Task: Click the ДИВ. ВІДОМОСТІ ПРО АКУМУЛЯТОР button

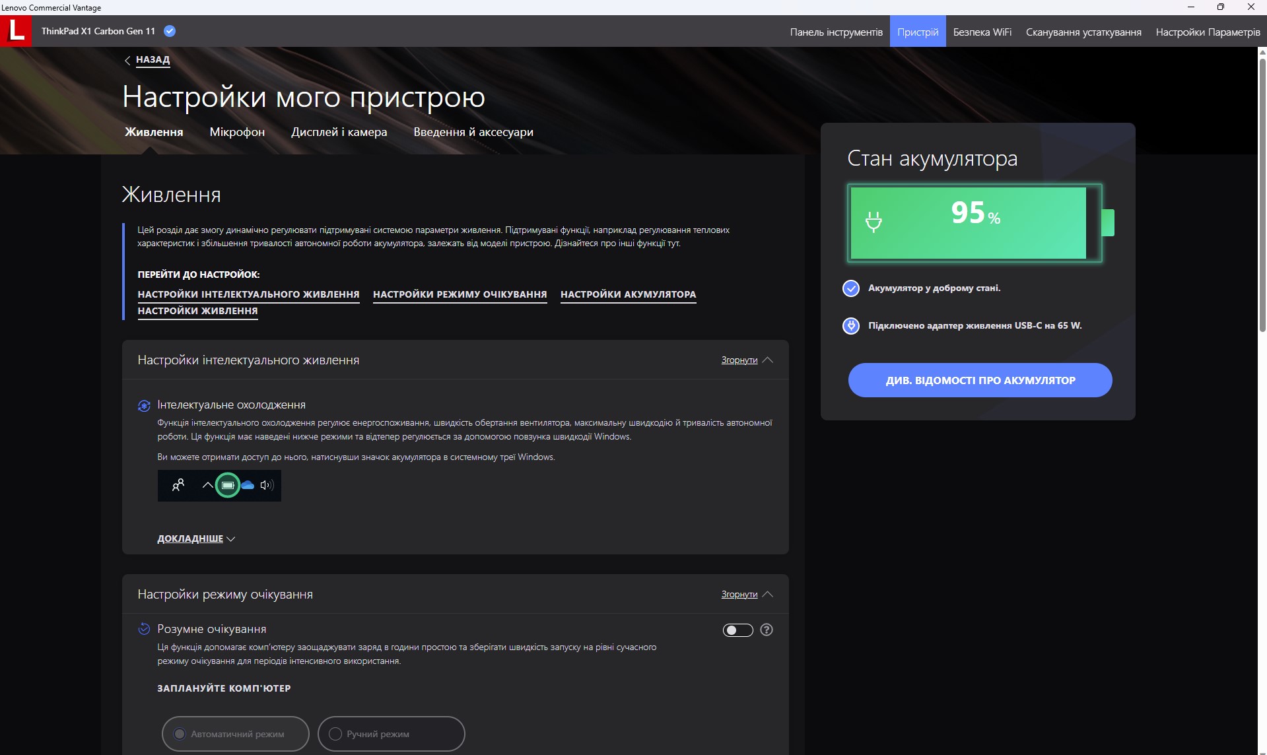Action: pyautogui.click(x=980, y=380)
